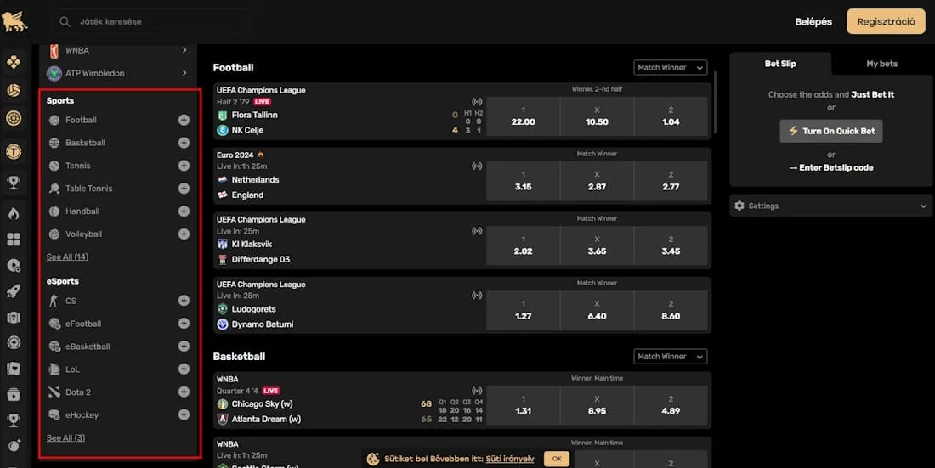Expand the ATP Wimbledon chevron
The image size is (935, 468).
click(184, 73)
